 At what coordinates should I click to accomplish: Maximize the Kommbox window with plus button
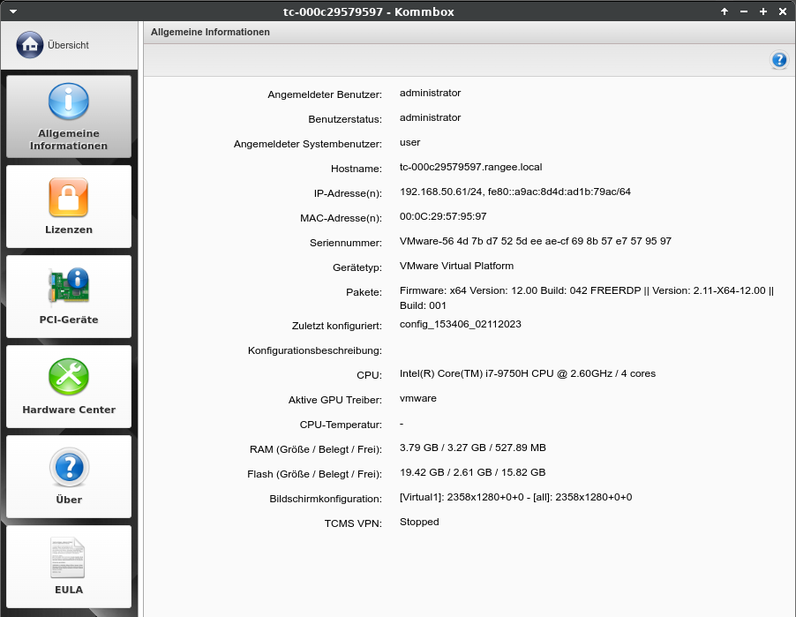click(x=762, y=11)
